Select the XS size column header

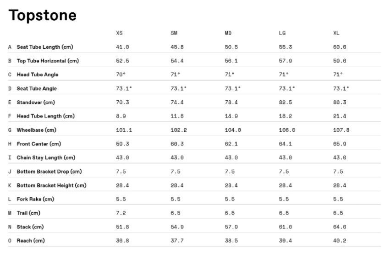[119, 33]
